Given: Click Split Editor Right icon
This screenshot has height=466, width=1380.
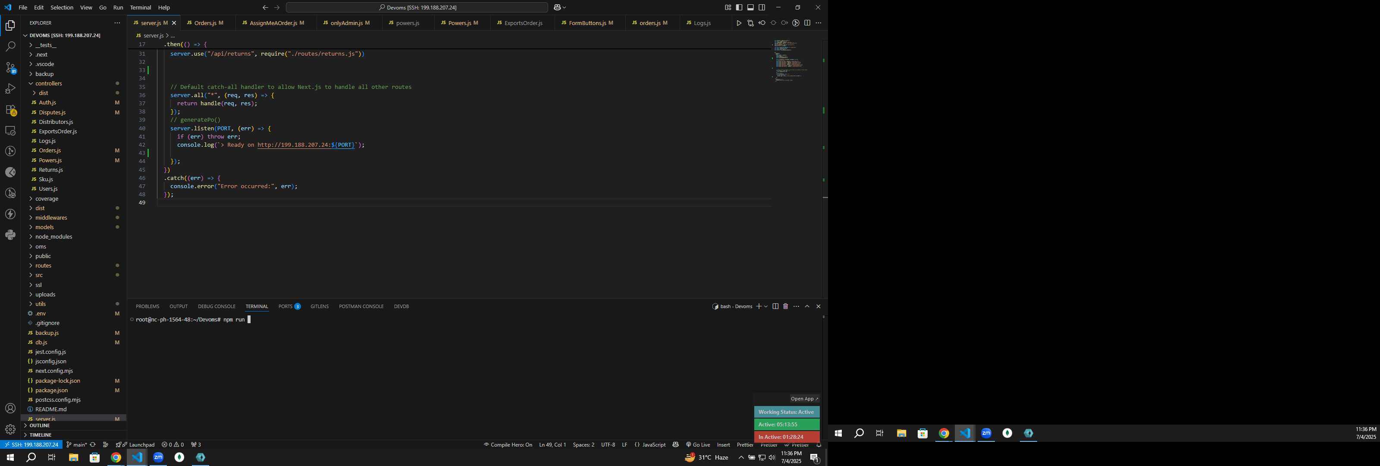Looking at the screenshot, I should pyautogui.click(x=807, y=23).
